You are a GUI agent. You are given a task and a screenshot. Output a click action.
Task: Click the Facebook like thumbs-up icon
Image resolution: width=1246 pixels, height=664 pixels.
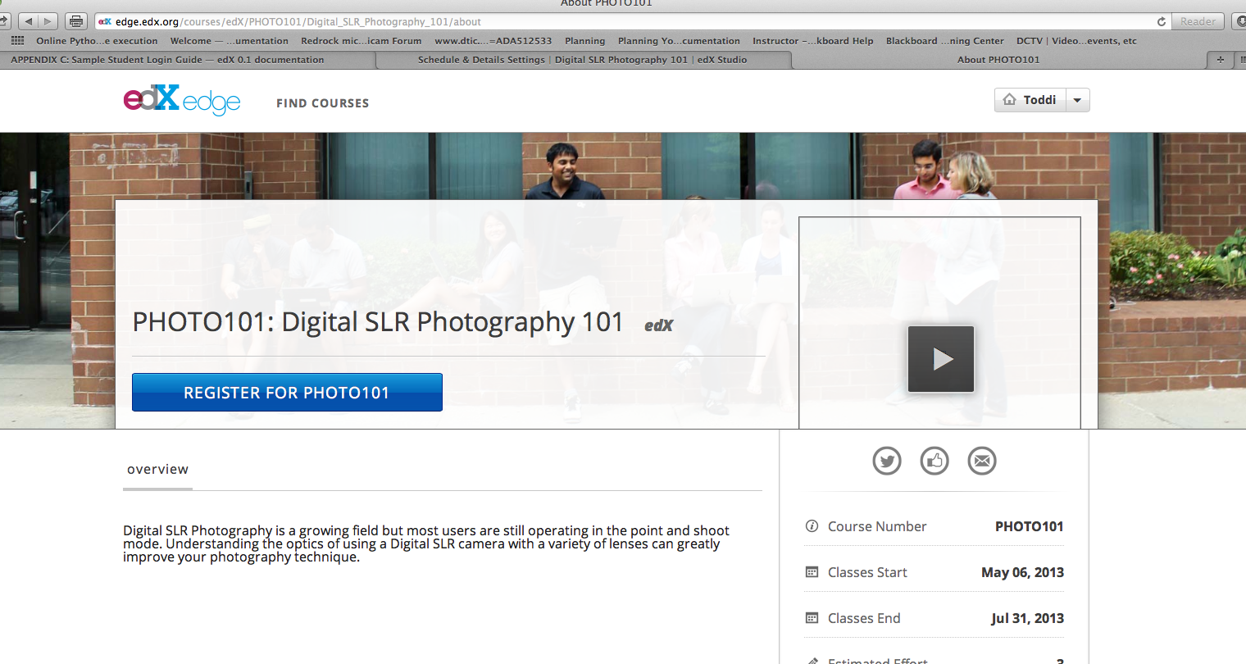tap(935, 461)
